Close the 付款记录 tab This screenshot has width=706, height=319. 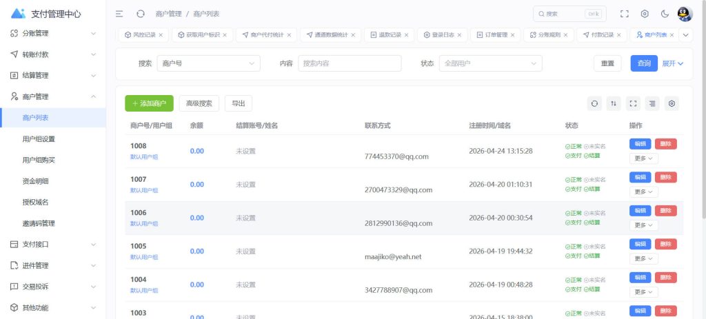618,35
